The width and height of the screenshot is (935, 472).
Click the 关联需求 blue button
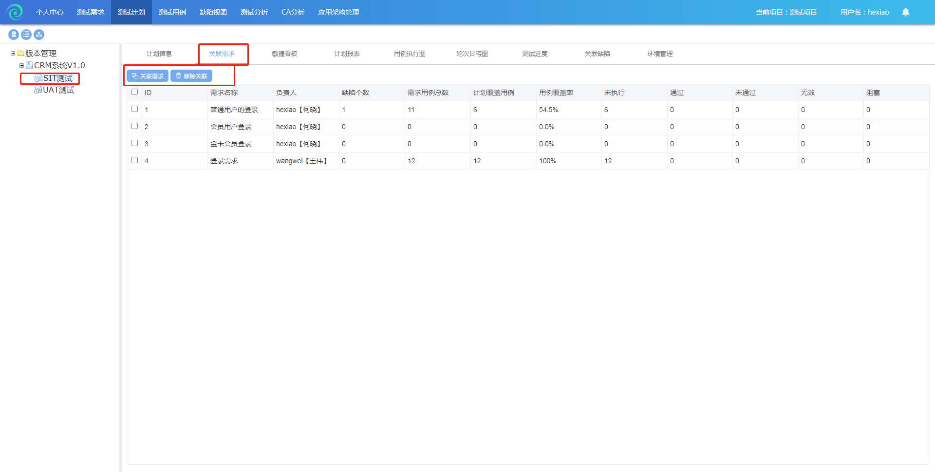pos(148,76)
